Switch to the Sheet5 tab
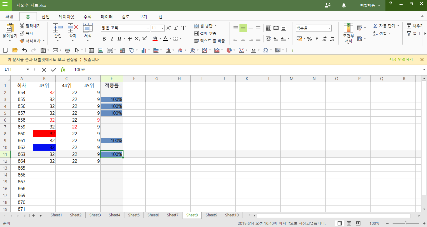This screenshot has width=427, height=227. pyautogui.click(x=134, y=215)
